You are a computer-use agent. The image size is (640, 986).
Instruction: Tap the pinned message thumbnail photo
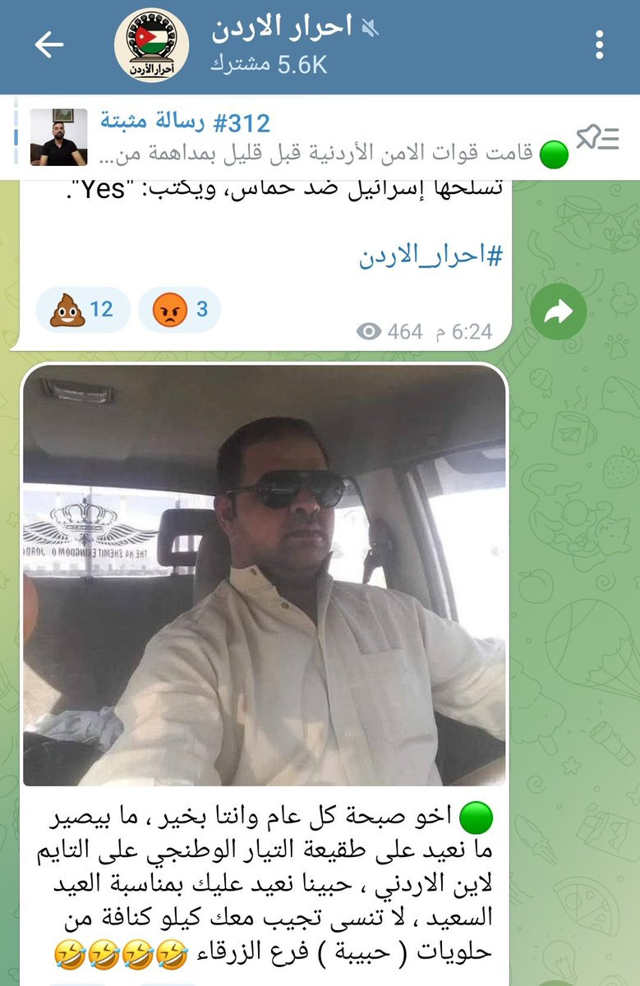[x=58, y=137]
